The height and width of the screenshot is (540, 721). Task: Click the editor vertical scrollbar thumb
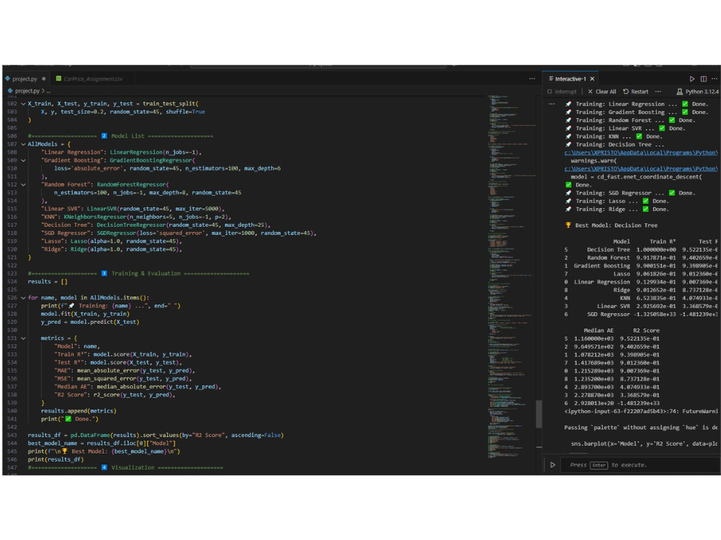(x=539, y=414)
